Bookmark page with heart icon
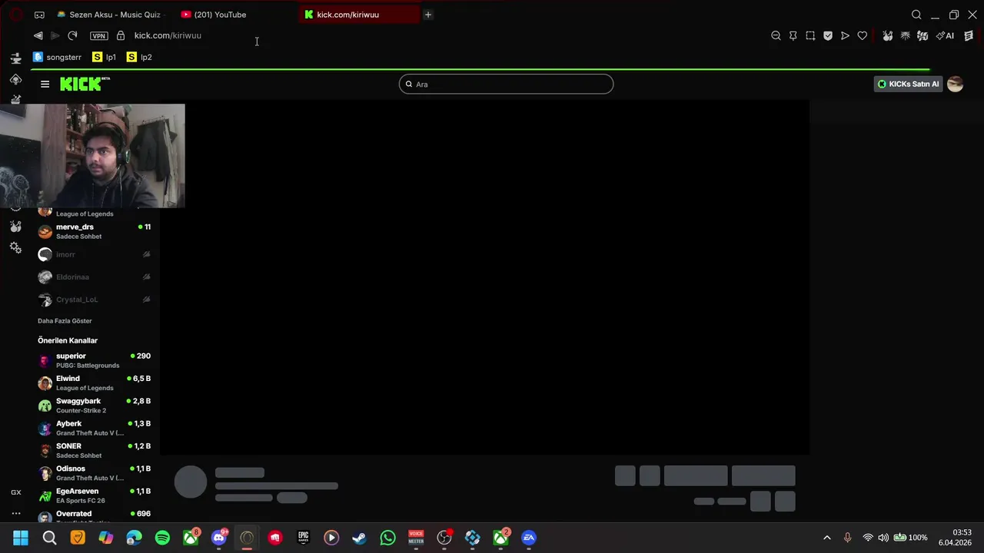 click(x=863, y=35)
